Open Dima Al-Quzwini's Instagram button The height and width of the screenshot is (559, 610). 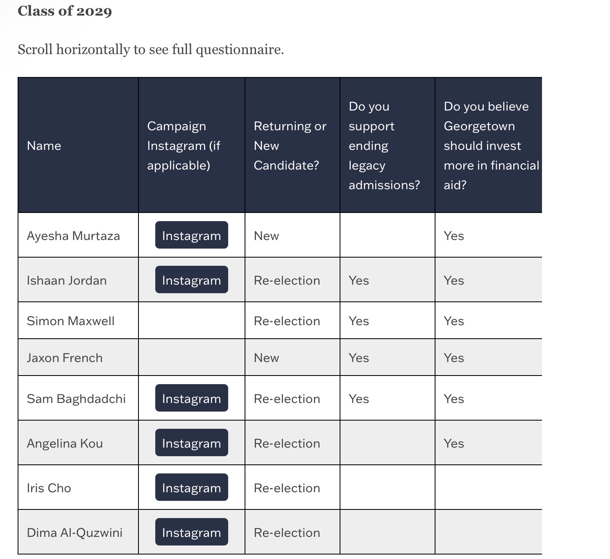tap(191, 532)
